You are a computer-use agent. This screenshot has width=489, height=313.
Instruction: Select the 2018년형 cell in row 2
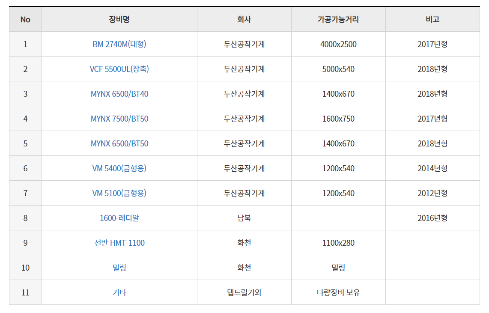click(432, 69)
